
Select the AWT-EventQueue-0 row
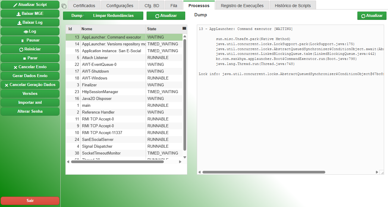124,65
